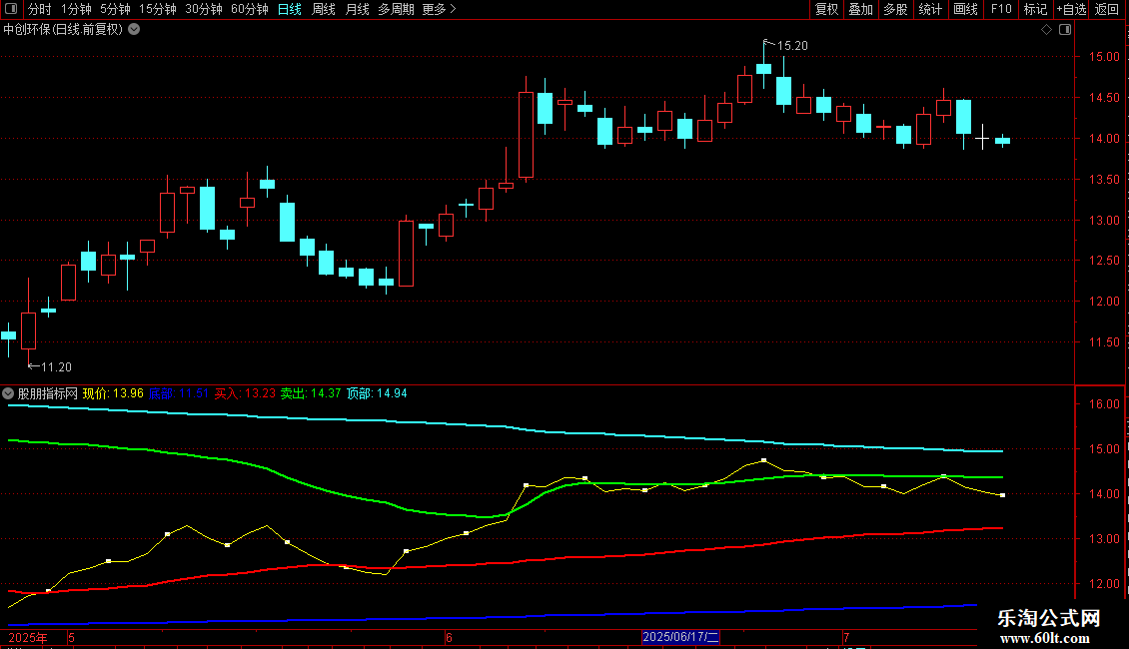Open F10 company info
Screen dimensions: 1129x649
point(1001,9)
